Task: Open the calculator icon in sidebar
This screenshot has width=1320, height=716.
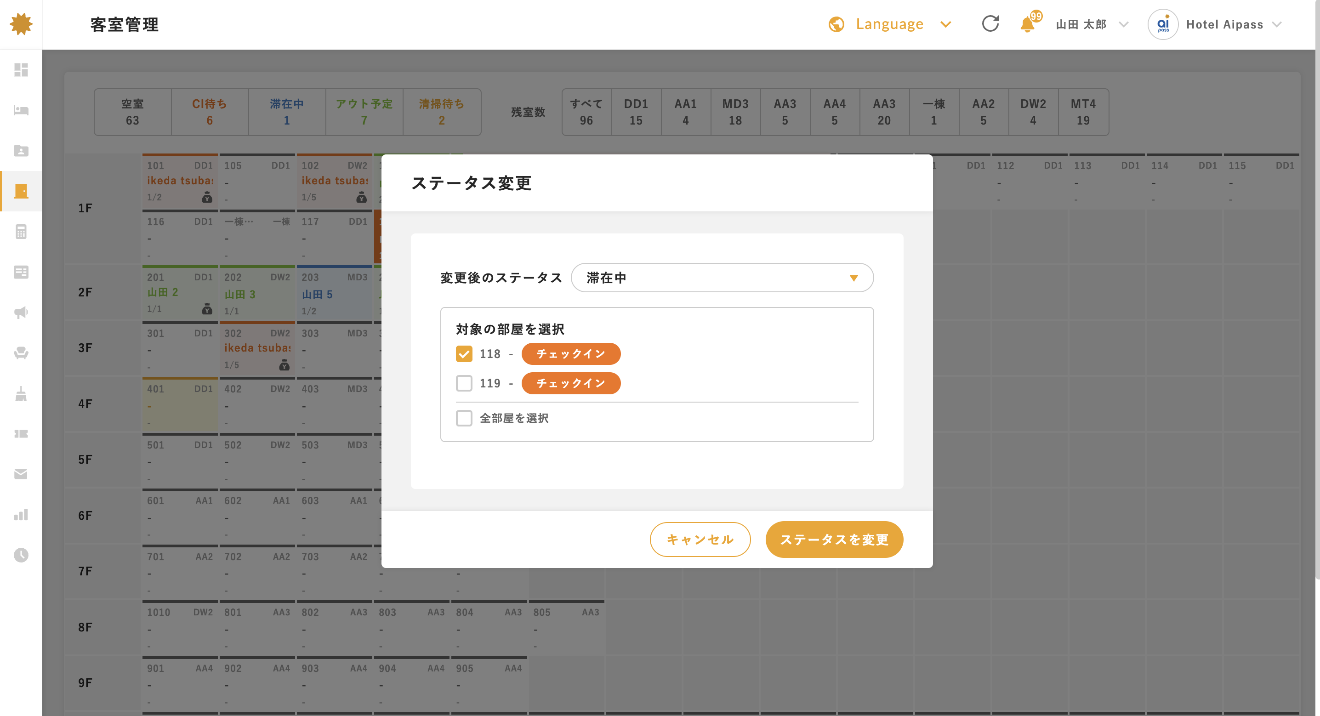Action: tap(21, 232)
